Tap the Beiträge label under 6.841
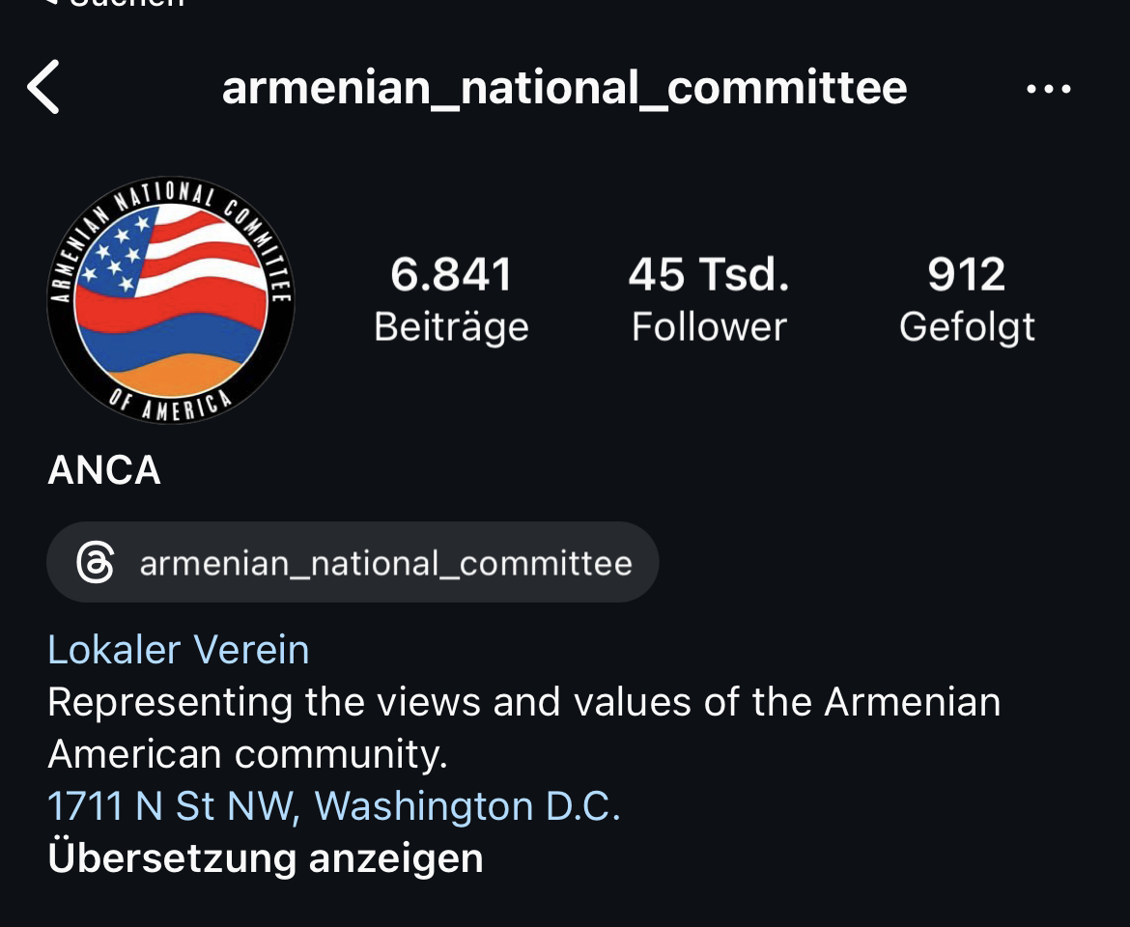Image resolution: width=1130 pixels, height=927 pixels. point(451,327)
